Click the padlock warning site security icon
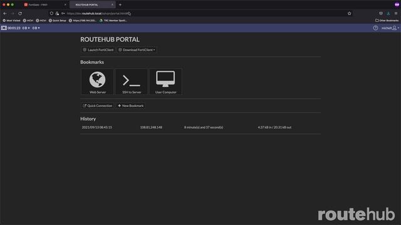This screenshot has width=401, height=225. 57,13
